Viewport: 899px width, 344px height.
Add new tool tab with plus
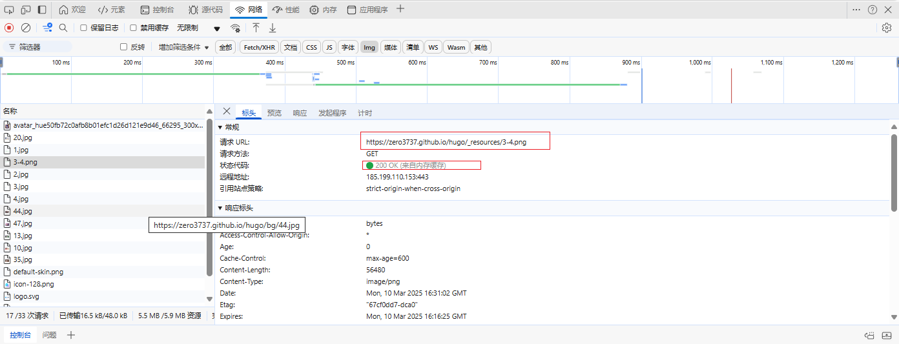(x=400, y=9)
